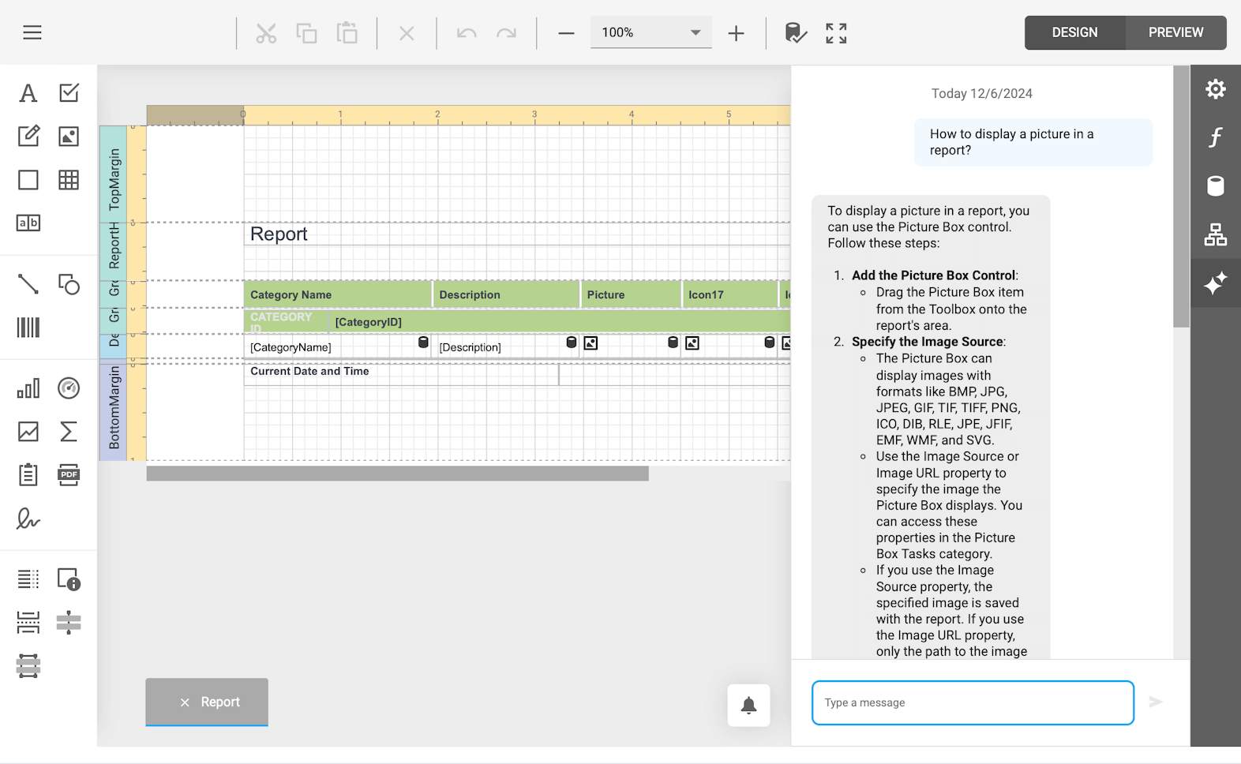This screenshot has width=1241, height=764.
Task: Open the AI Assistant panel
Action: pyautogui.click(x=1215, y=283)
